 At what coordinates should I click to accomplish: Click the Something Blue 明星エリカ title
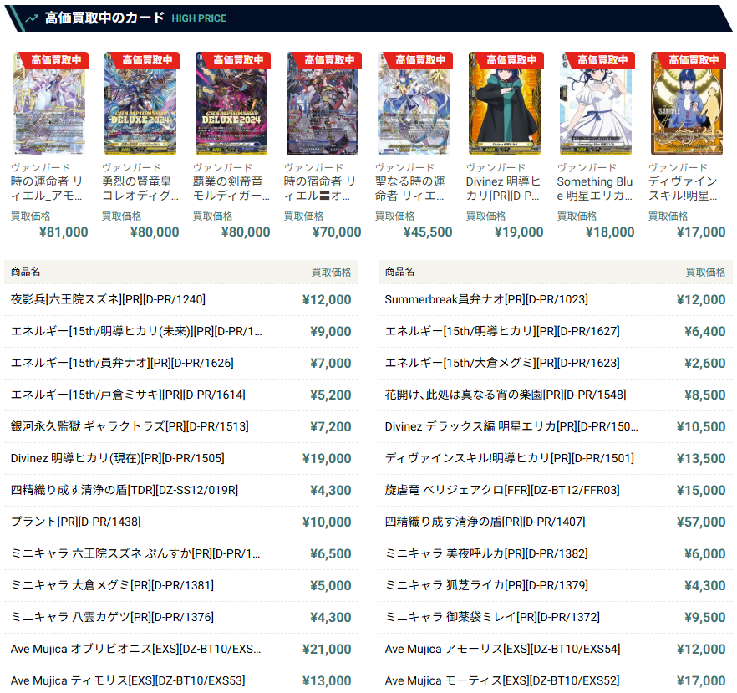coord(595,188)
